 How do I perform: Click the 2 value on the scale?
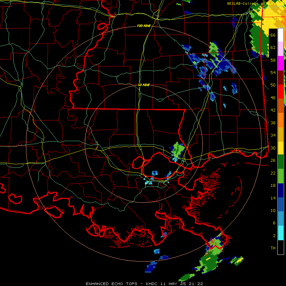coord(274,236)
